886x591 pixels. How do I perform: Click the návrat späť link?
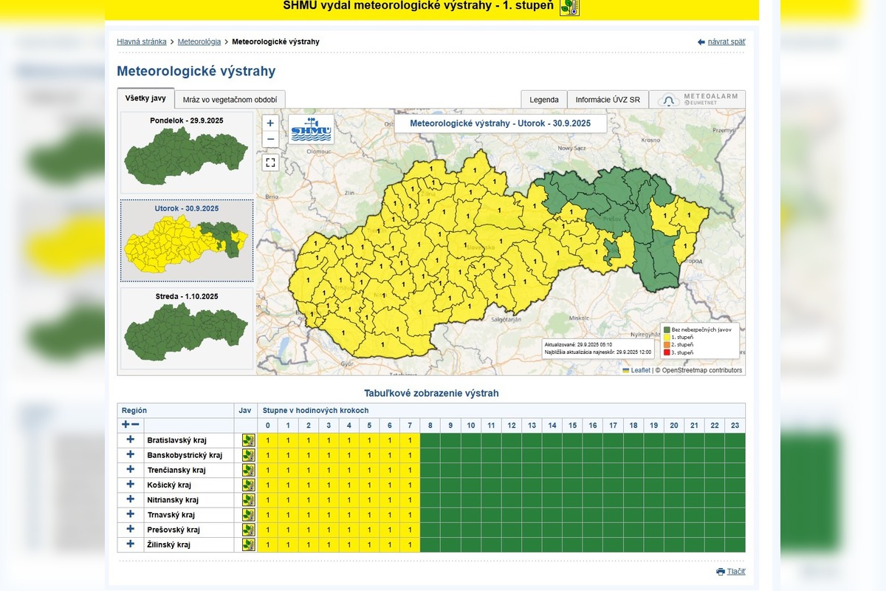click(726, 42)
